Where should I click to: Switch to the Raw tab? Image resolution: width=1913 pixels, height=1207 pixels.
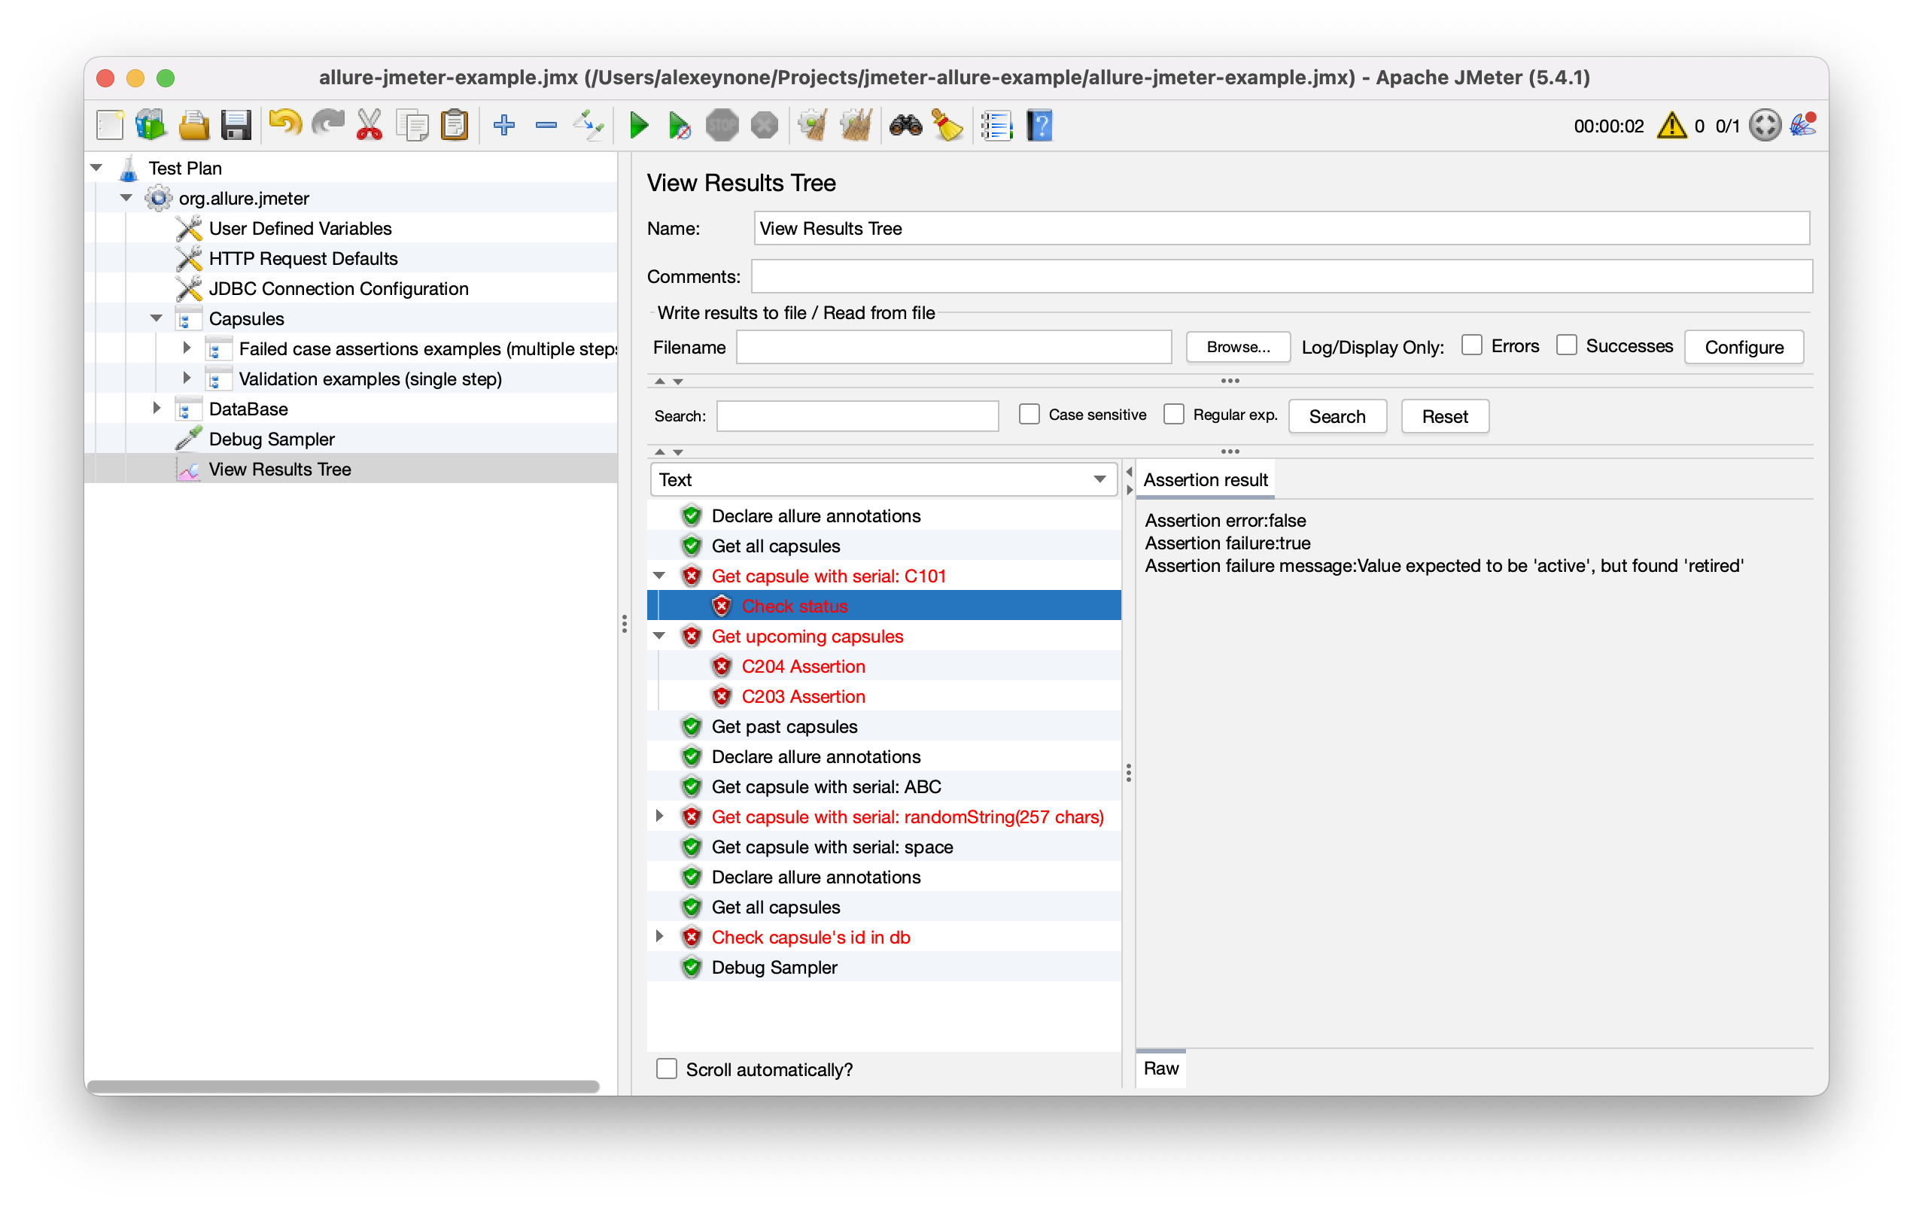tap(1160, 1069)
